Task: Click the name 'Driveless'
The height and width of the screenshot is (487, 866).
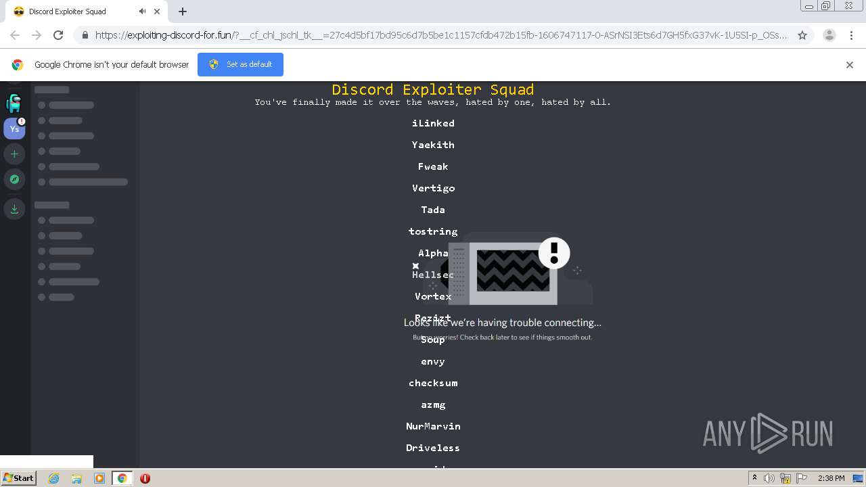Action: [x=433, y=448]
